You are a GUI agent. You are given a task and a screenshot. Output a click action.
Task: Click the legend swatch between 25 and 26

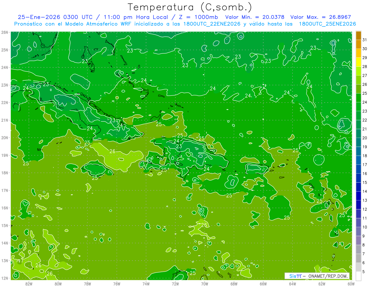358,89
